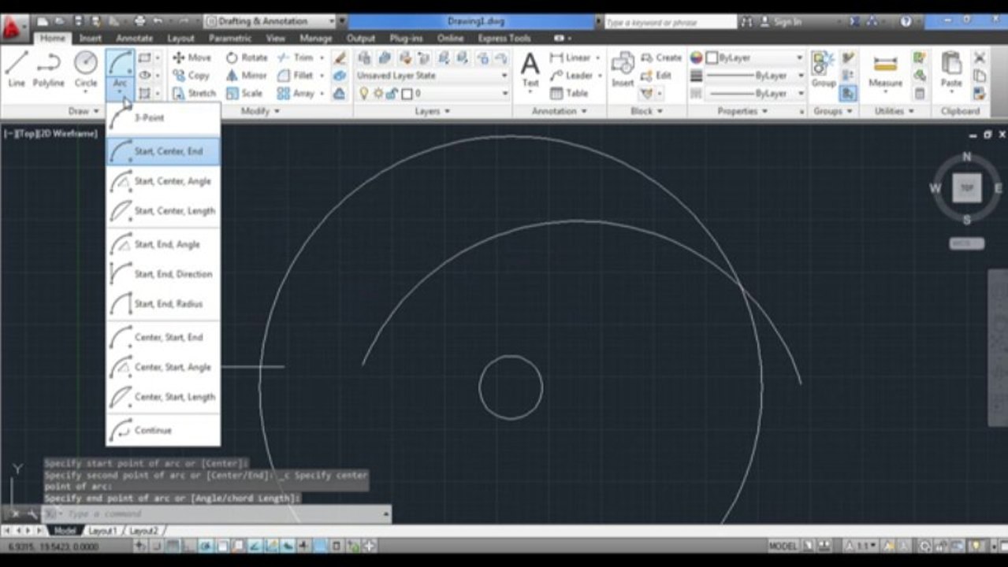The image size is (1008, 567).
Task: Switch to the Insert ribbon tab
Action: pos(90,38)
